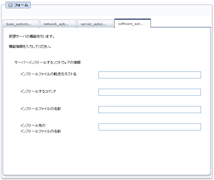Open the network_autc... tab

click(58, 24)
